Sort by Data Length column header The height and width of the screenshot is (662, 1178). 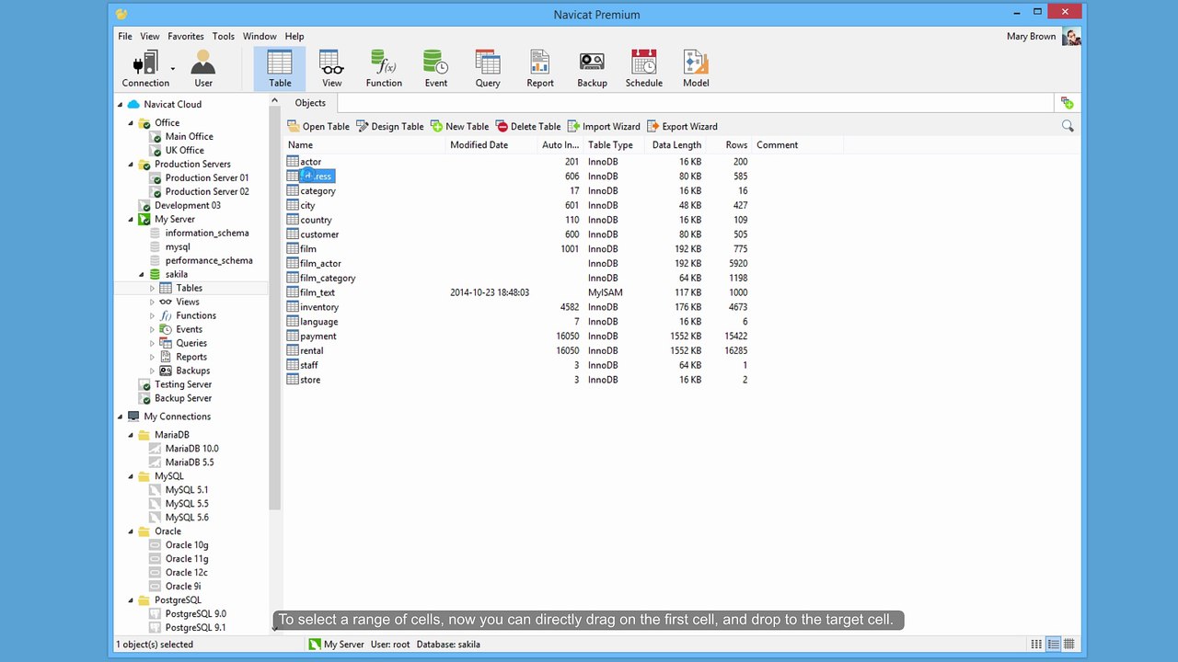coord(676,145)
